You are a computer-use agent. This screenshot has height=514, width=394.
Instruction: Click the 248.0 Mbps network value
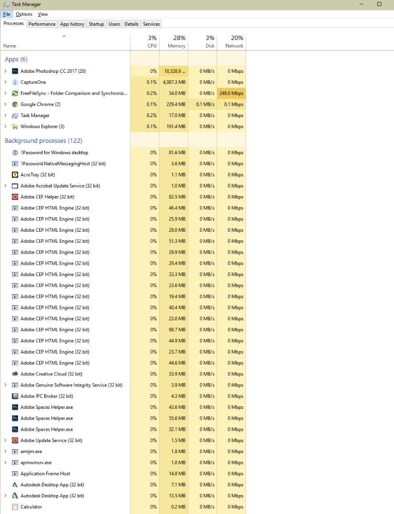click(x=231, y=93)
